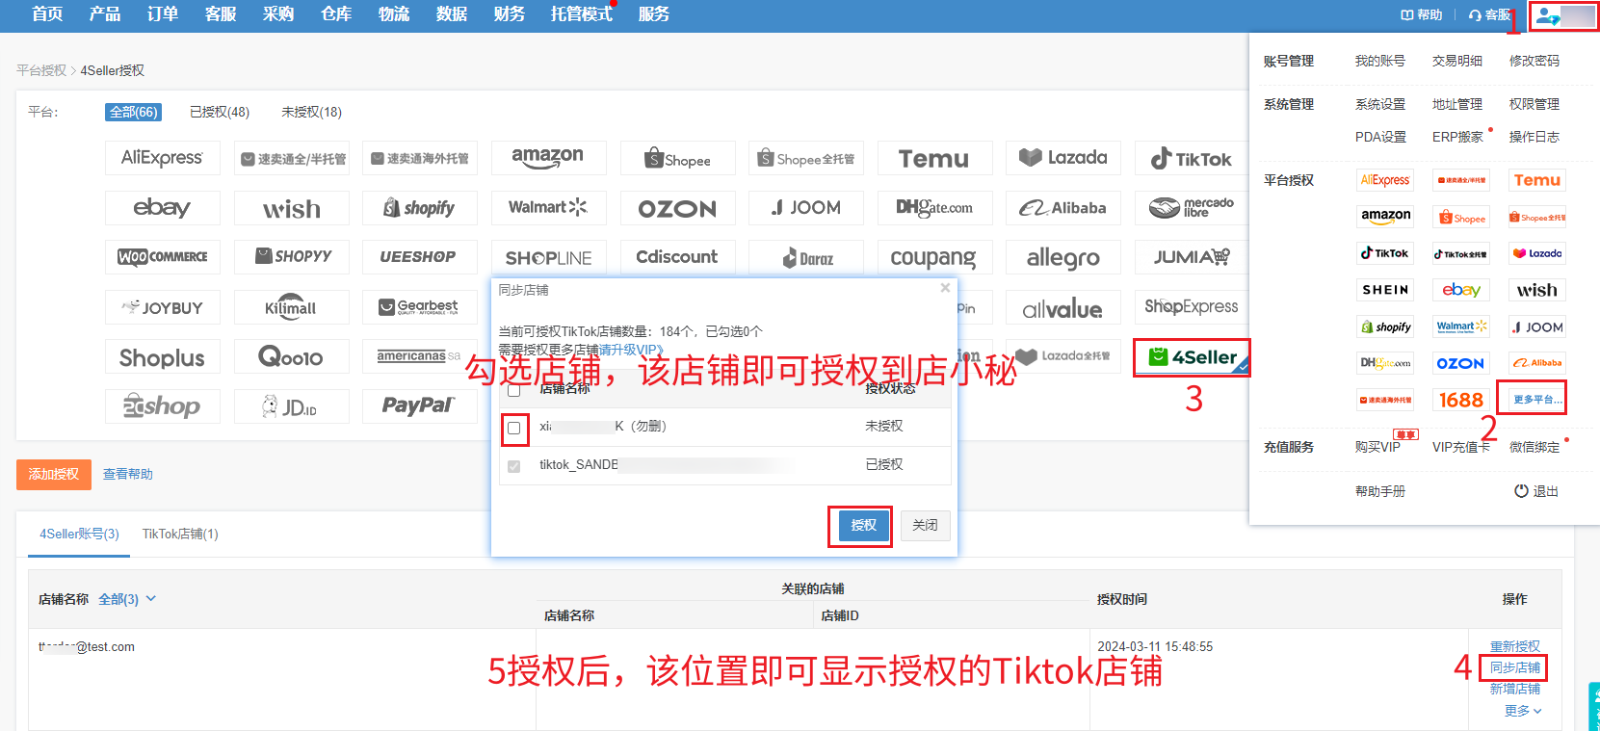Select the amazon platform logo in grid

click(x=548, y=158)
